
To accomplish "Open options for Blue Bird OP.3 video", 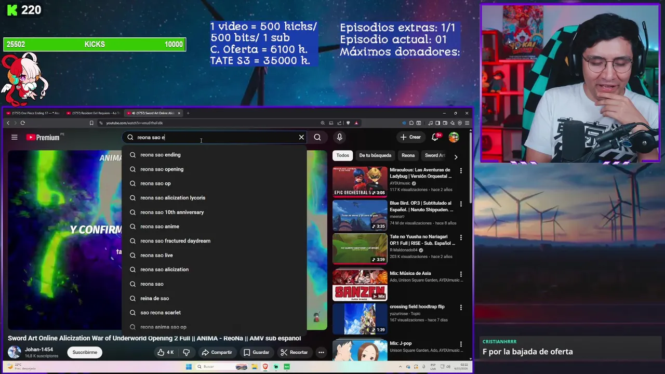I will (461, 204).
